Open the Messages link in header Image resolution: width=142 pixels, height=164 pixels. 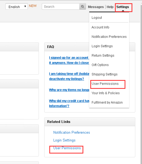tap(96, 7)
